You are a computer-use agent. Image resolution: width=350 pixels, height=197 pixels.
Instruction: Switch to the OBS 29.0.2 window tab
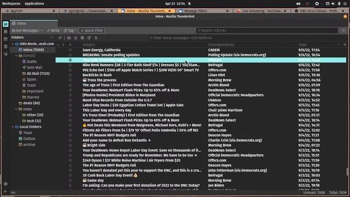point(319,11)
